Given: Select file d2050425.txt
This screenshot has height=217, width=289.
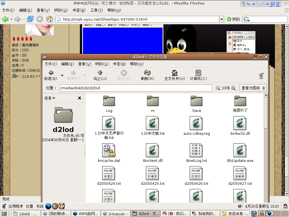Looking at the screenshot, I should pyautogui.click(x=153, y=176).
